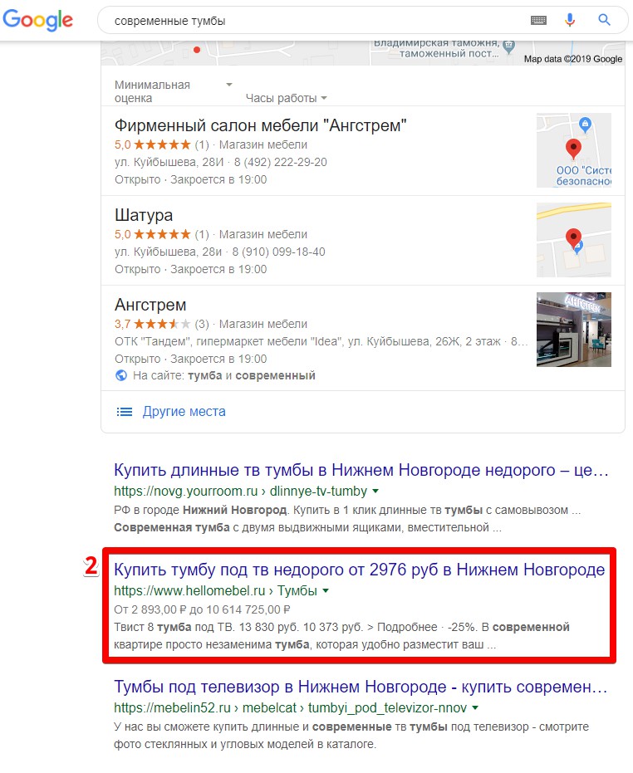Image resolution: width=633 pixels, height=773 pixels.
Task: Open the 'Часы работы' filter dropdown
Action: (x=286, y=98)
